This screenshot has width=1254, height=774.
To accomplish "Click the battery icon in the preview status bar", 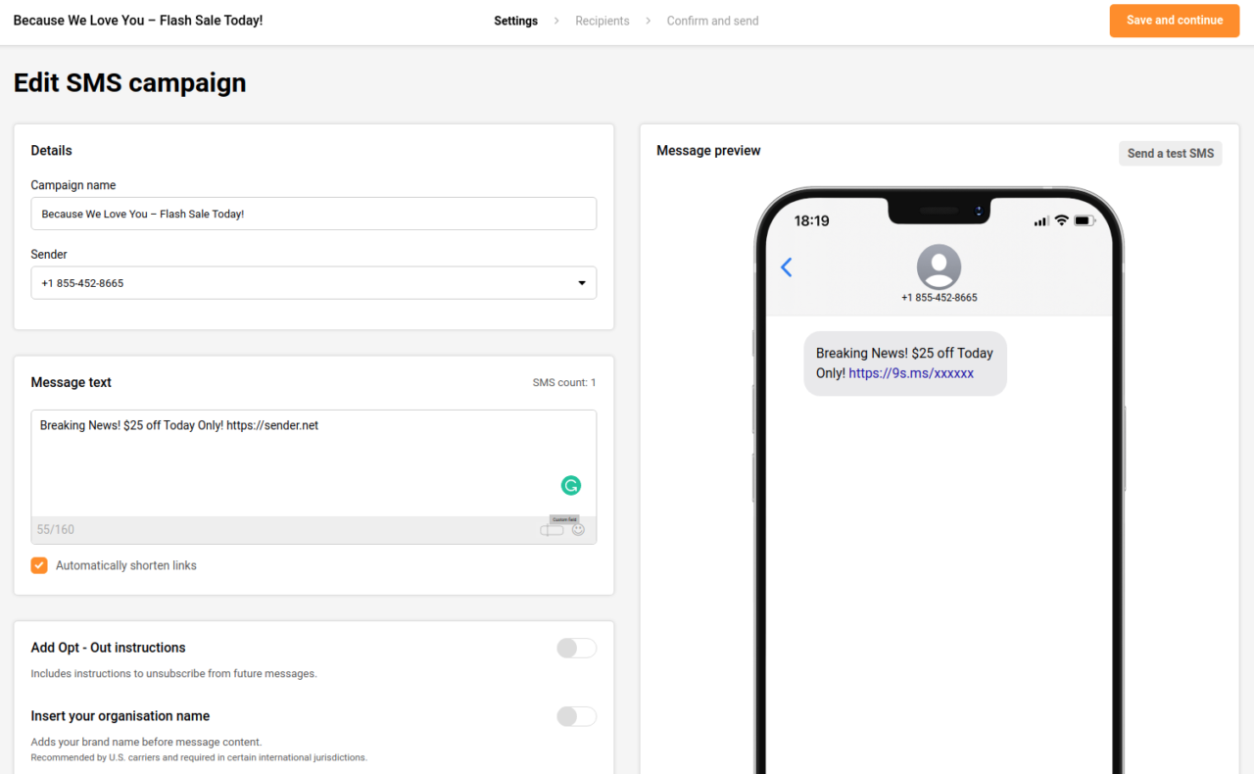I will pyautogui.click(x=1081, y=220).
